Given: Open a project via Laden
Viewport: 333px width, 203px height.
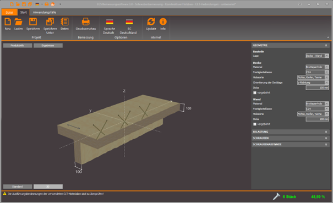Looking at the screenshot, I should [19, 24].
